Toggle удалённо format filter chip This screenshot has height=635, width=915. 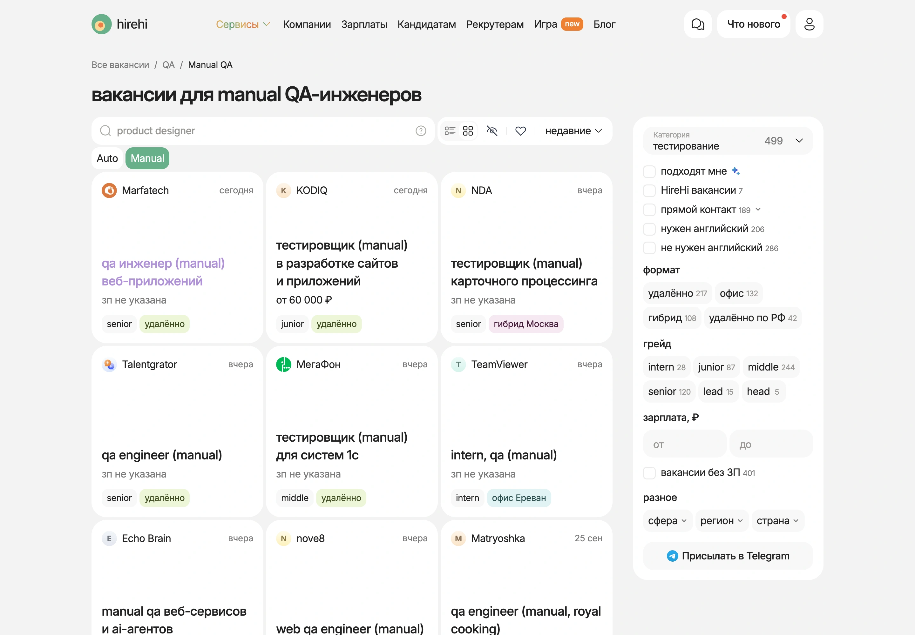coord(677,294)
